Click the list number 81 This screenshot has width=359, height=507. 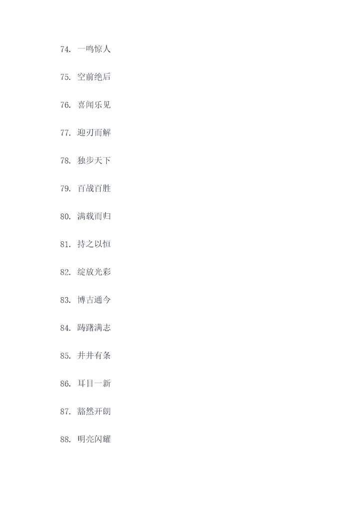point(65,245)
